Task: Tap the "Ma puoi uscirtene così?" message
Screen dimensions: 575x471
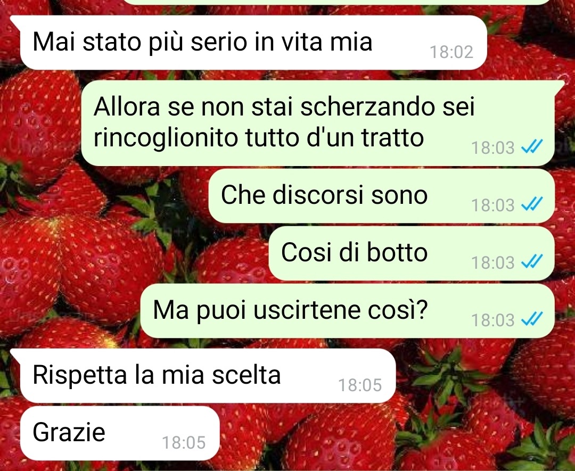Action: point(347,311)
